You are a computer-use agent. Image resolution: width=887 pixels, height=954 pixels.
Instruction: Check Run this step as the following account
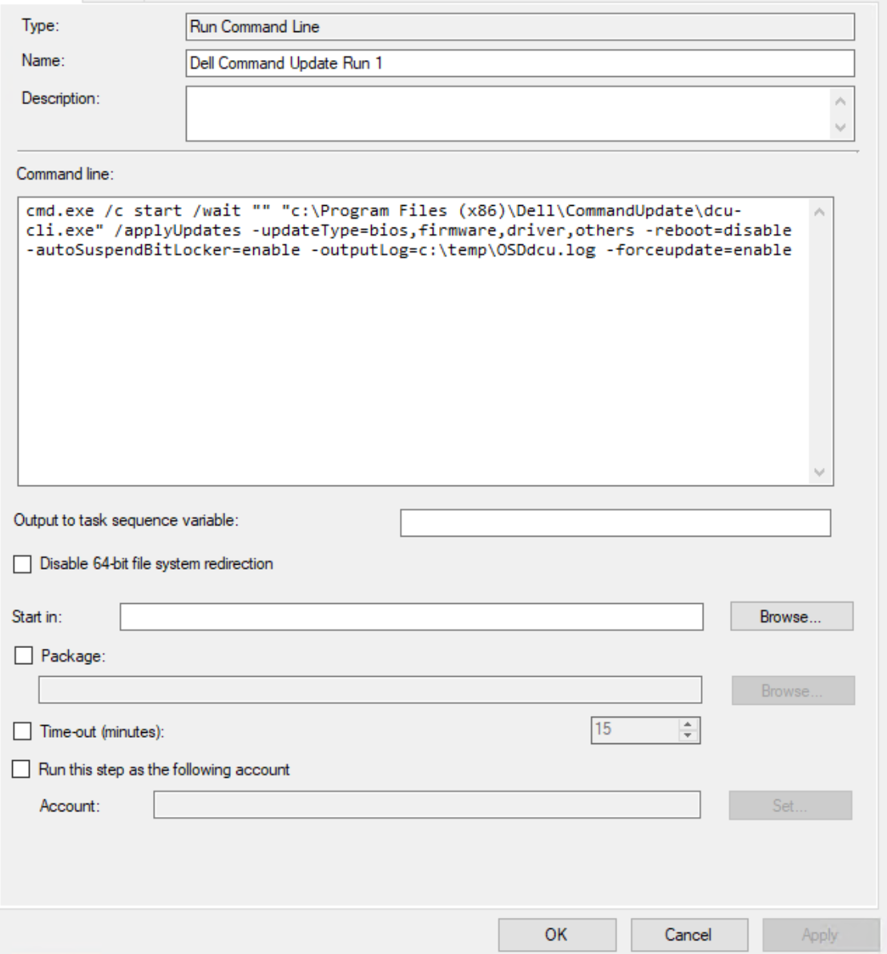click(22, 769)
